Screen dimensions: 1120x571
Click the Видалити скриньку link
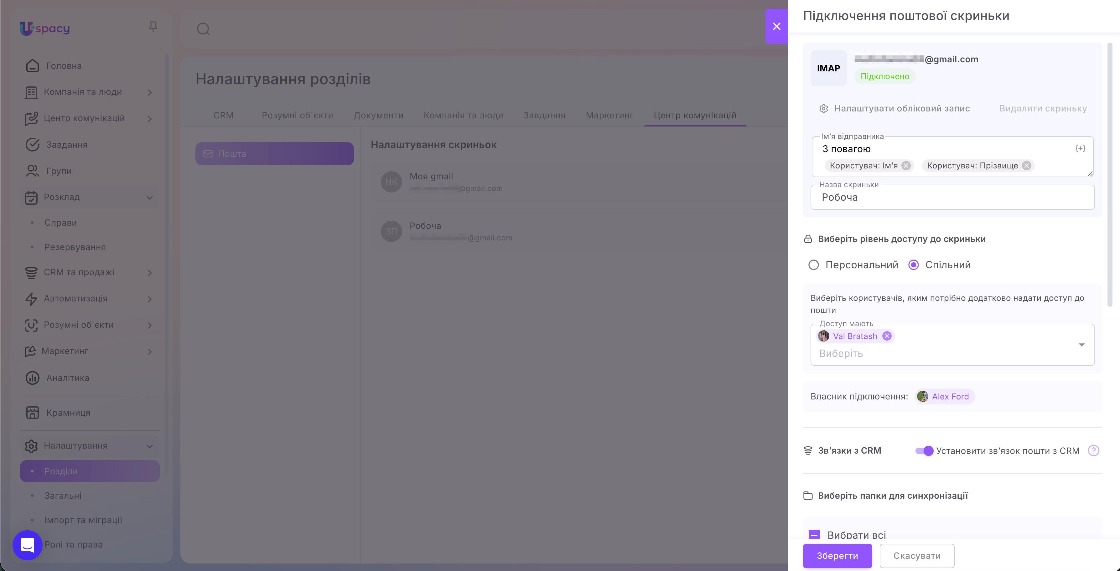(1043, 109)
